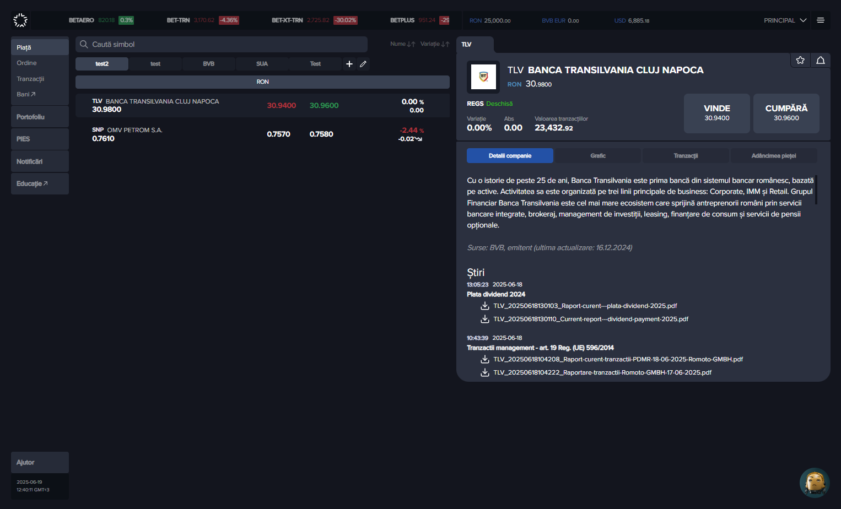
Task: Expand the PRINCIPAL account dropdown
Action: (x=785, y=20)
